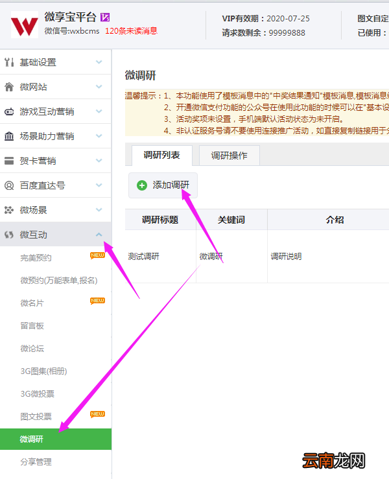The height and width of the screenshot is (479, 389).
Task: Open 3G图集(相册) menu item
Action: point(43,371)
